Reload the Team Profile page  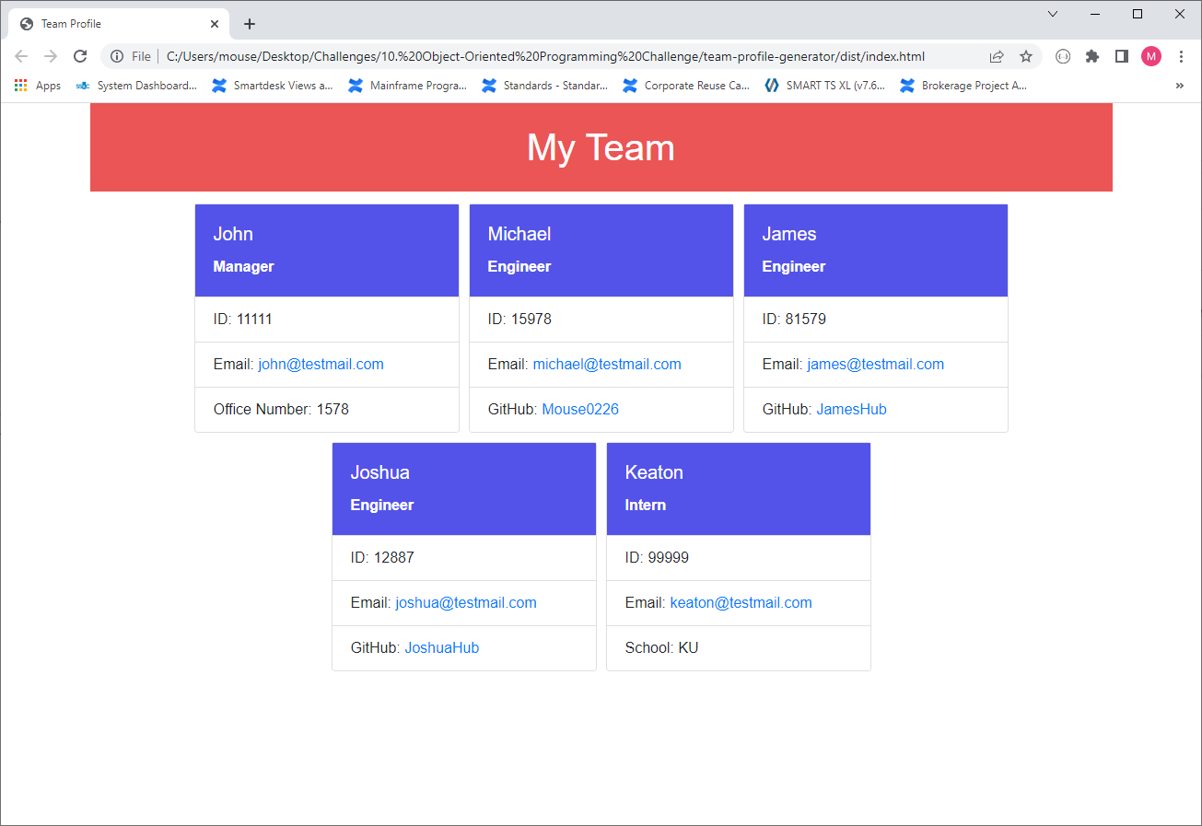tap(80, 56)
